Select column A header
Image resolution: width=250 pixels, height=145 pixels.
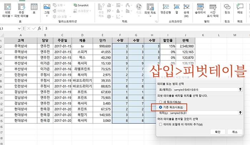click(x=21, y=35)
